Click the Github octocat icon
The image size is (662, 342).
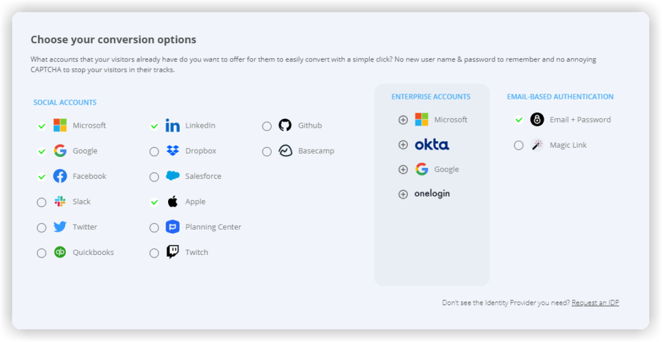[285, 125]
